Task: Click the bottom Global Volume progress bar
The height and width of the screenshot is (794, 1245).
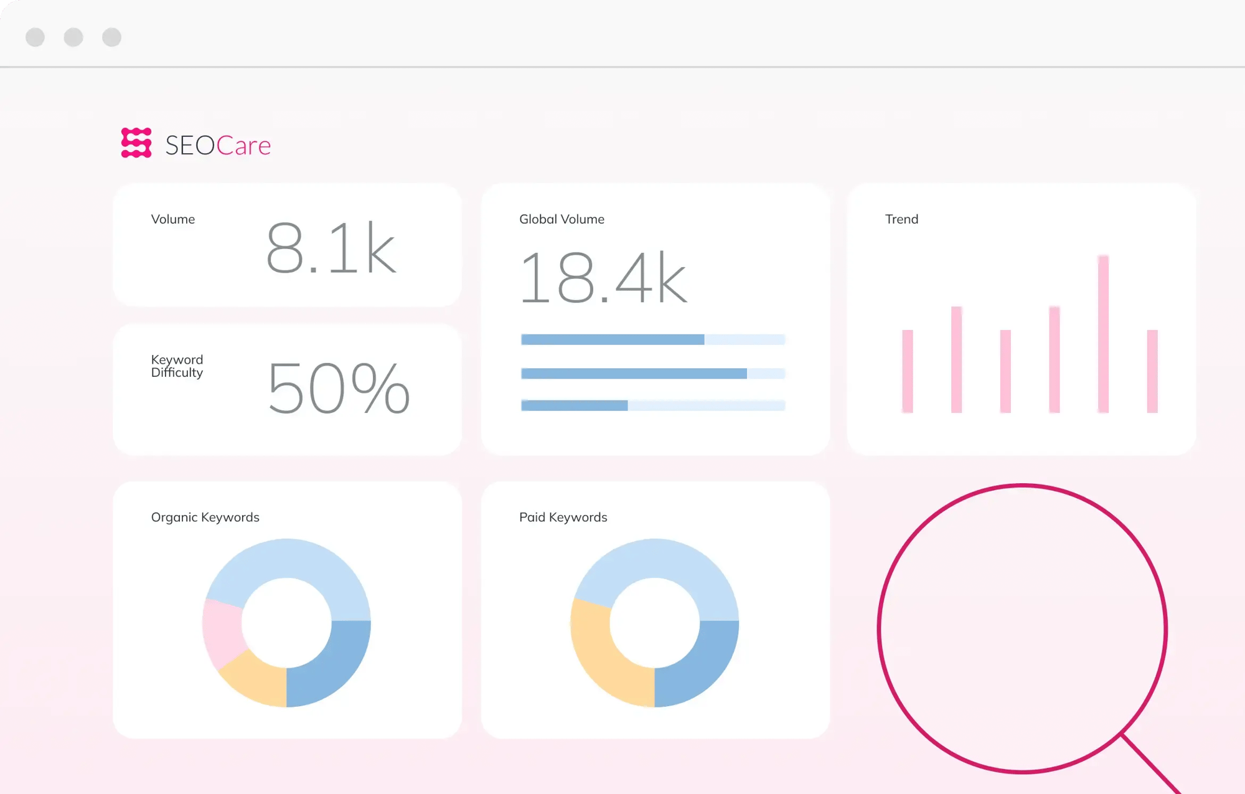Action: pyautogui.click(x=652, y=405)
